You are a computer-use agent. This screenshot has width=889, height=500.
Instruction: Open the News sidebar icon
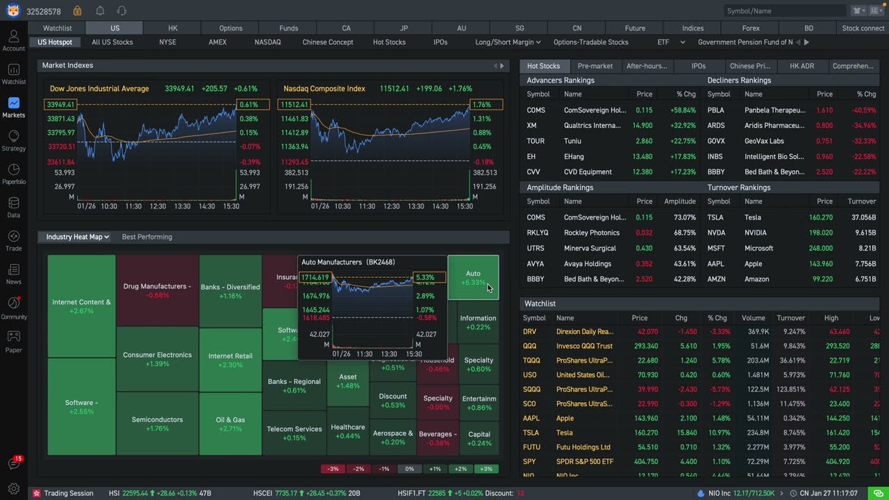pyautogui.click(x=13, y=274)
